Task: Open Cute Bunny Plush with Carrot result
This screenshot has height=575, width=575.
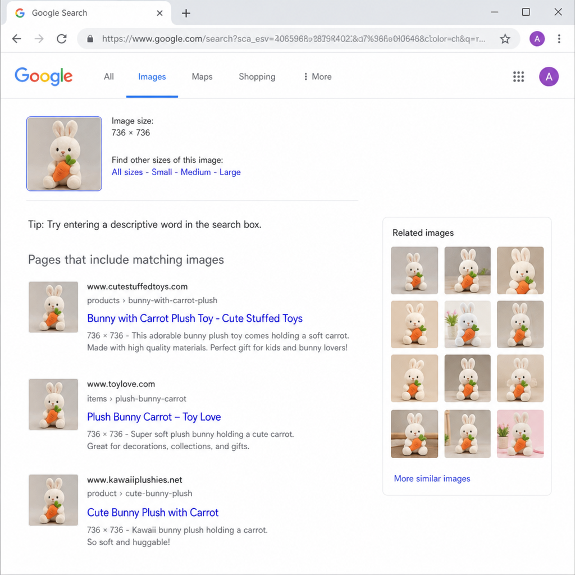Action: pos(153,512)
